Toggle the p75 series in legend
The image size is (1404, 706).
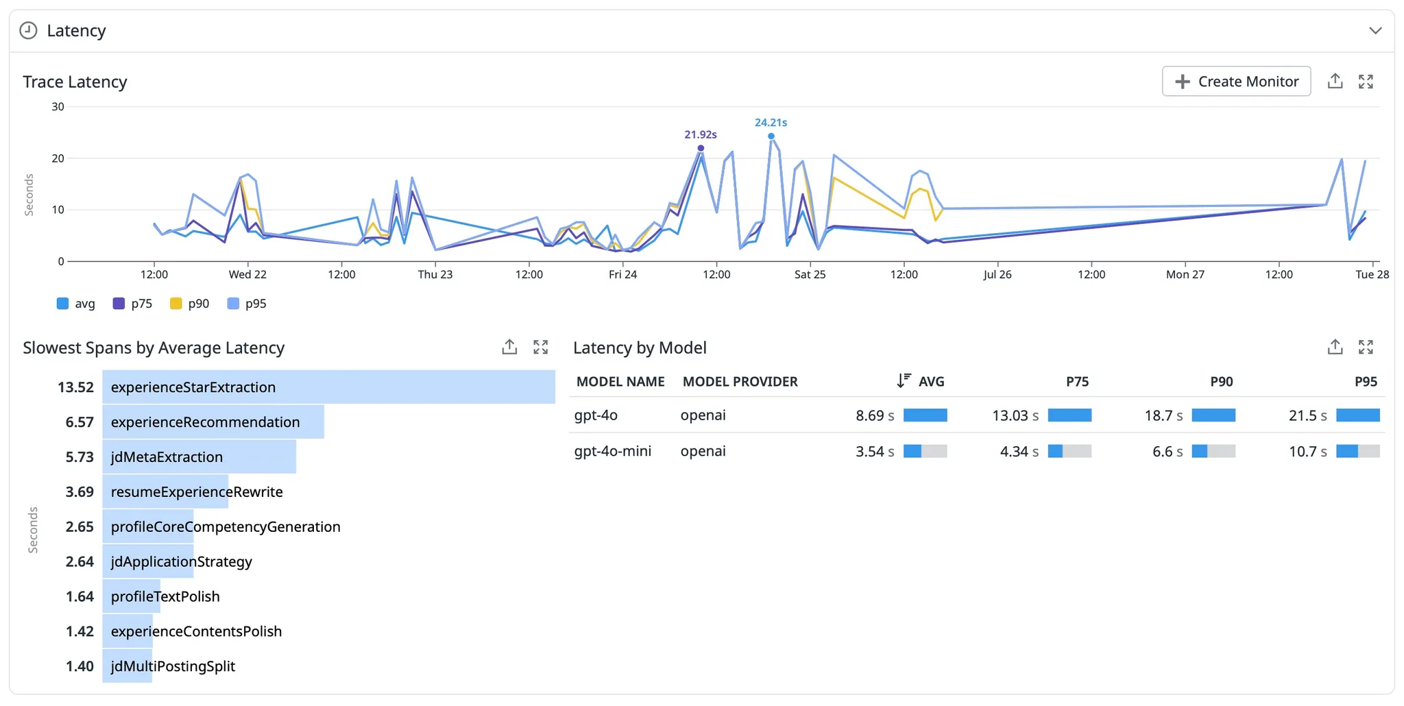point(132,304)
